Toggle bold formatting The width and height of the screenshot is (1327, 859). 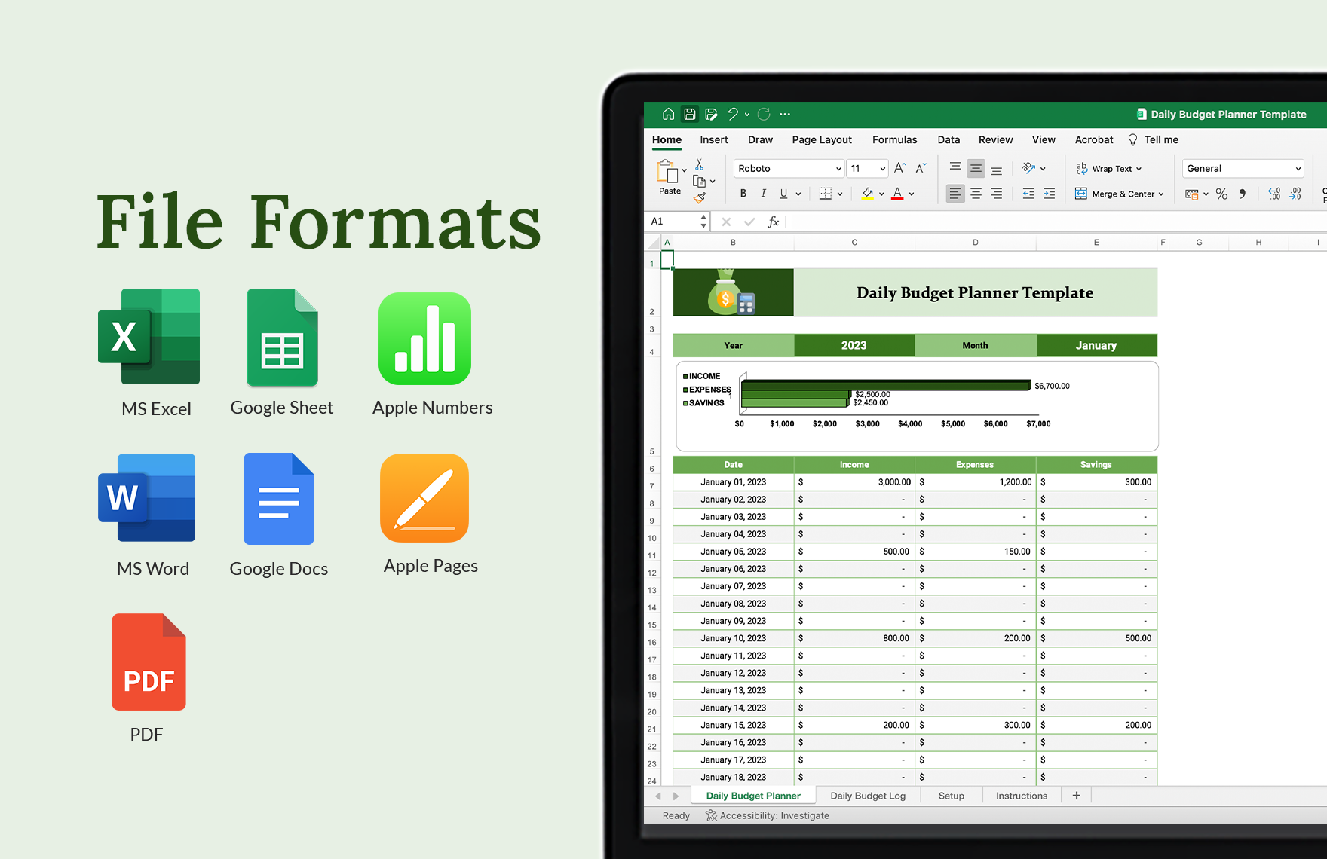click(743, 194)
